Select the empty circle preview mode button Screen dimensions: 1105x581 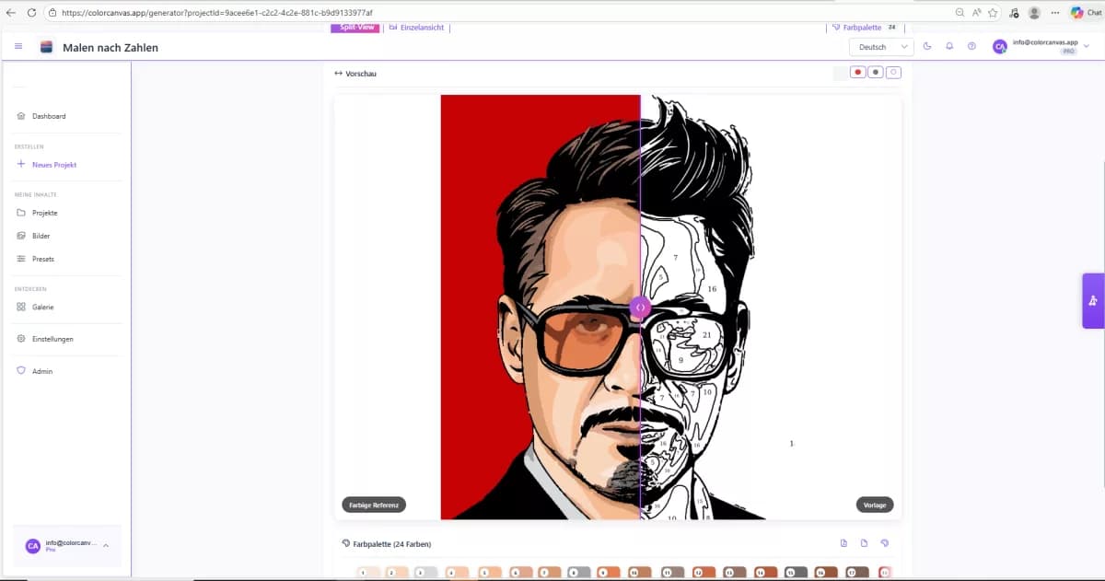click(893, 72)
